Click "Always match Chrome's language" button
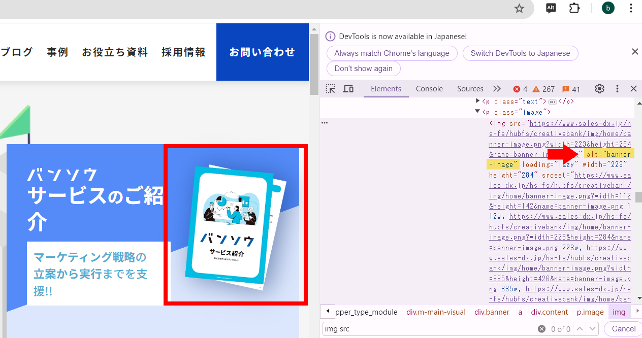This screenshot has height=338, width=642. (392, 53)
